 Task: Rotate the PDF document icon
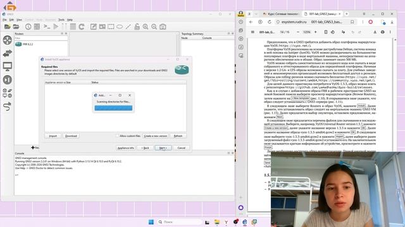pyautogui.click(x=333, y=32)
